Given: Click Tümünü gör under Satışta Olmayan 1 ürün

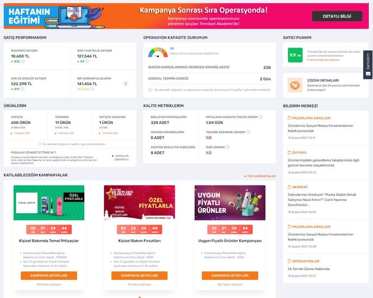Looking at the screenshot, I should pos(109,133).
